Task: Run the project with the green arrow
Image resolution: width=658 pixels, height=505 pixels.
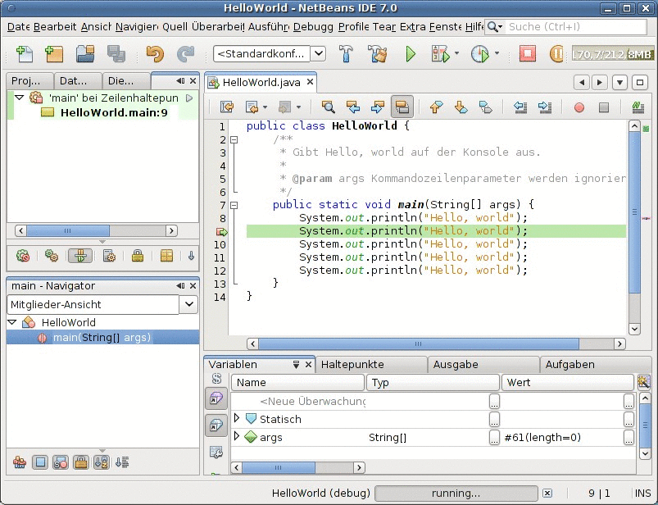Action: click(x=411, y=54)
